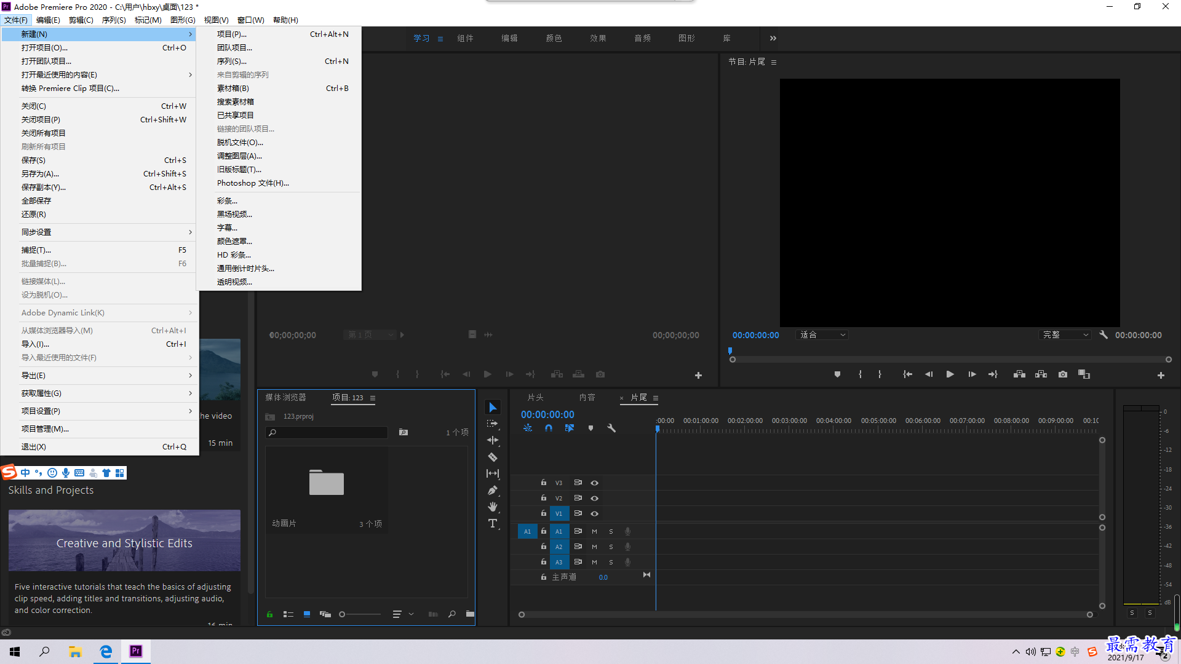1181x664 pixels.
Task: Click the Linked Selection icon in timeline
Action: tap(570, 428)
